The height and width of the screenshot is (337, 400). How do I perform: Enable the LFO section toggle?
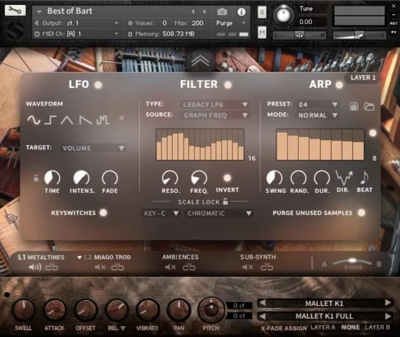tap(98, 85)
